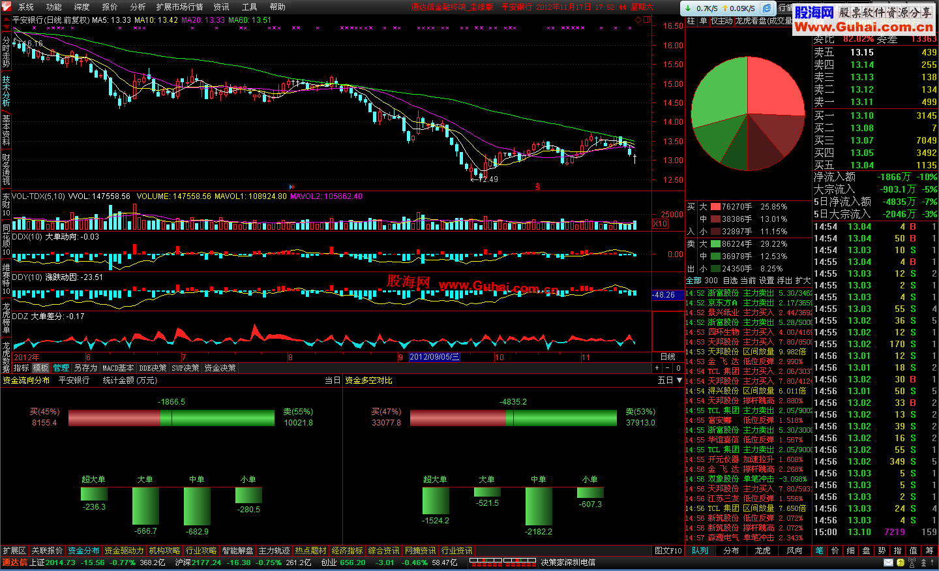Select the 细 tab under tick list
939x571 pixels.
[x=850, y=551]
